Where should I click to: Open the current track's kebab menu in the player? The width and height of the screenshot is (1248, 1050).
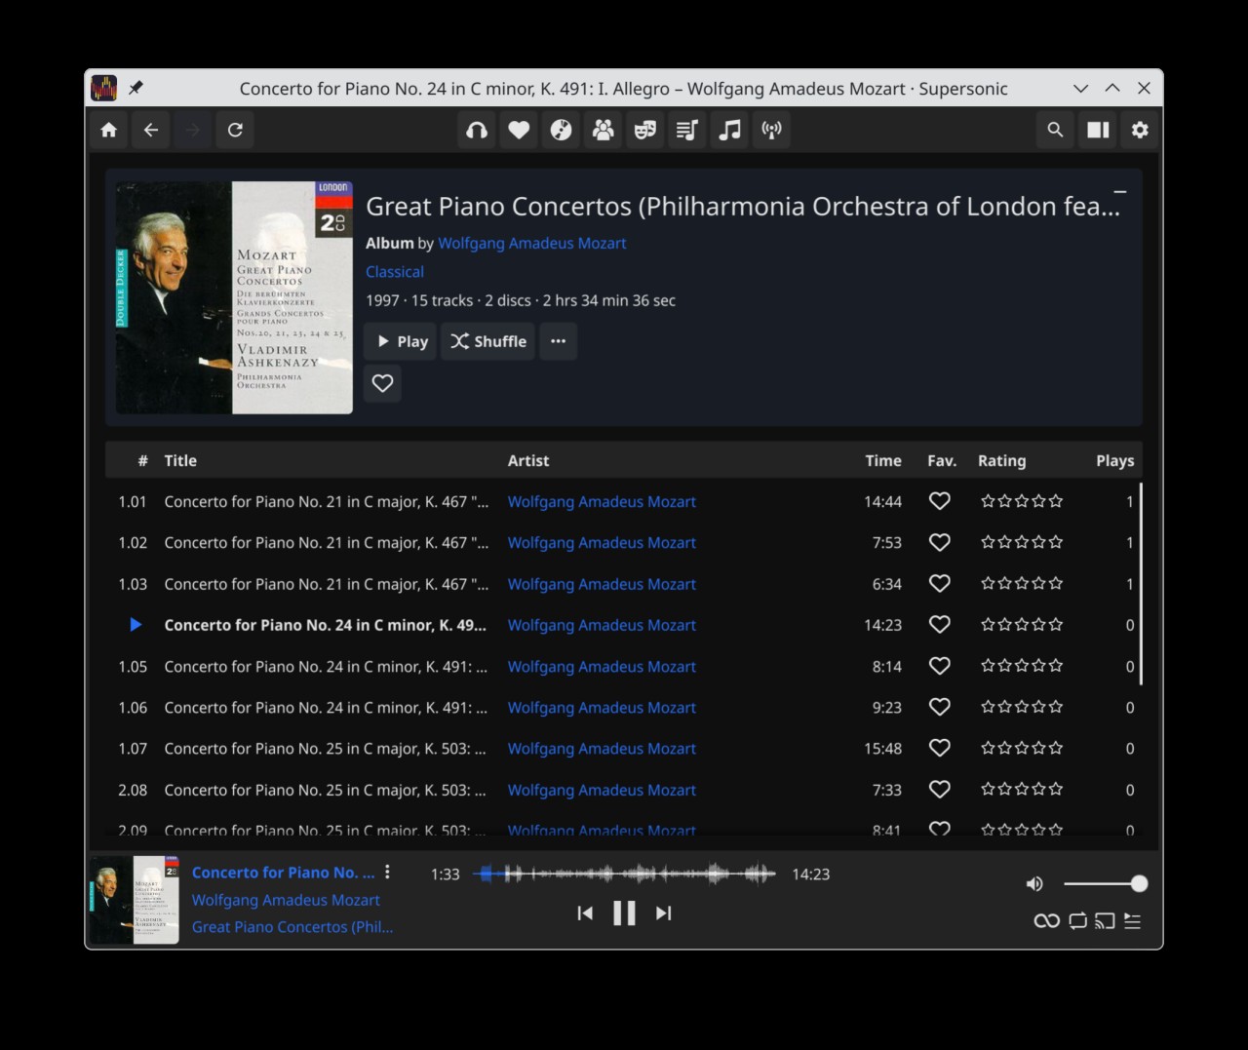(x=387, y=872)
